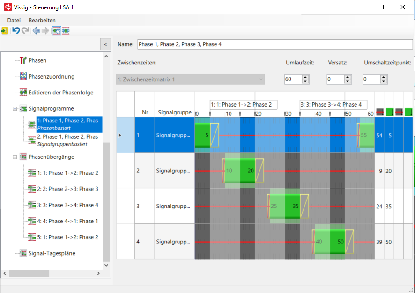Viewport: 415px width, 293px height.
Task: Go back using the blue left arrow
Action: tap(36, 31)
